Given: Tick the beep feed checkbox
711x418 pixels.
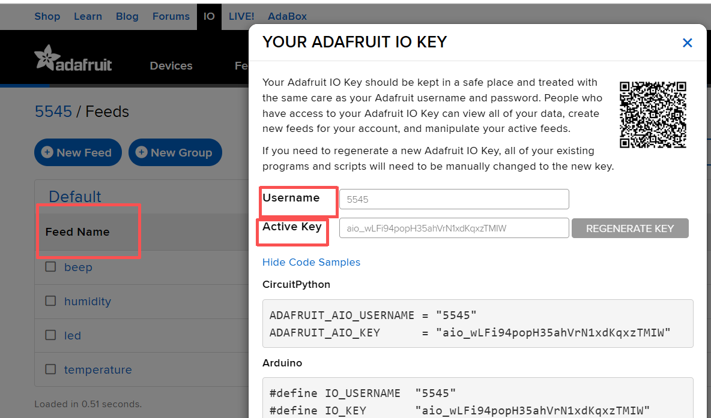Looking at the screenshot, I should tap(50, 267).
